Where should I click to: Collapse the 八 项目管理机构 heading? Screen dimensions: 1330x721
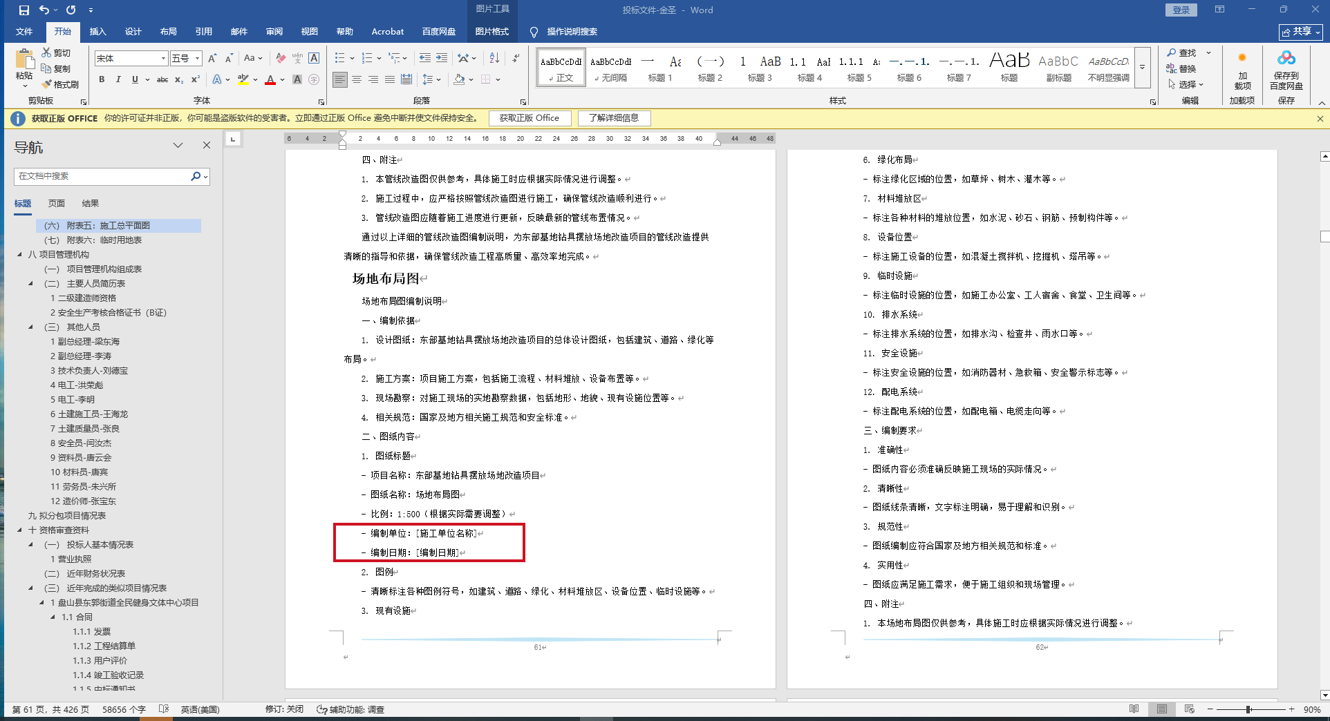tap(20, 255)
